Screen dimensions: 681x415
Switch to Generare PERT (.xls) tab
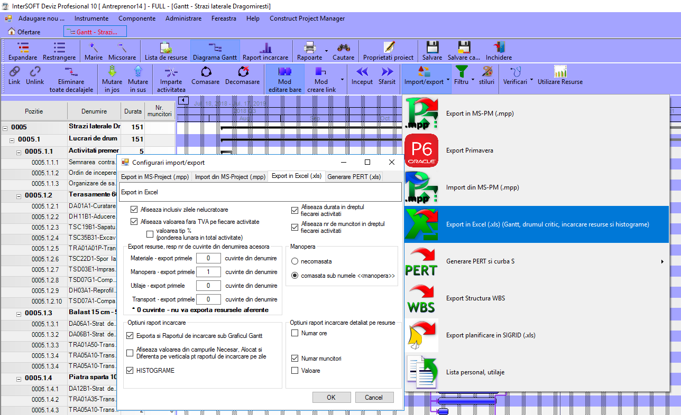point(354,177)
